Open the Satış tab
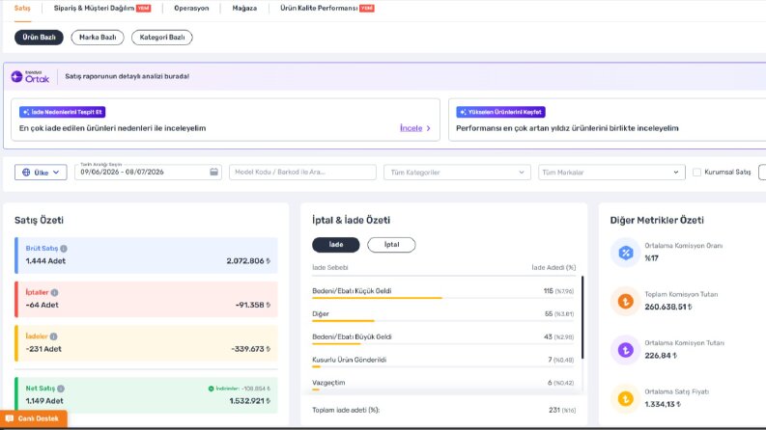The width and height of the screenshot is (766, 430). (22, 9)
